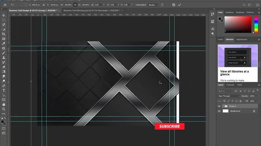Screen dimensions: 261x146
Task: Toggle lock all padlock in Layers panel
Action: click(x=241, y=101)
